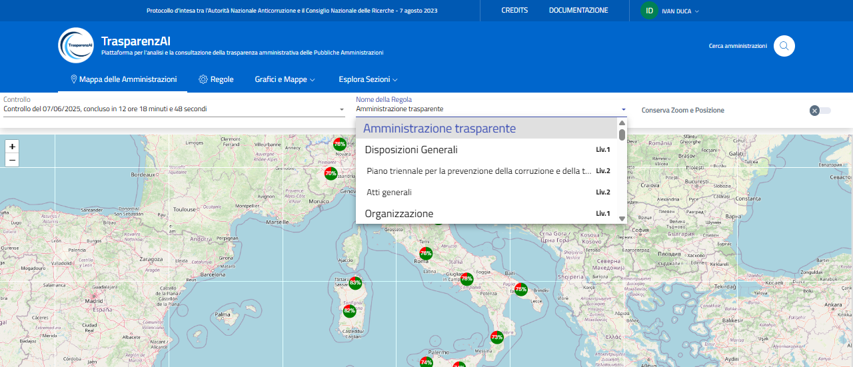
Task: Click the TrasparenzAI circular logo
Action: pyautogui.click(x=76, y=45)
